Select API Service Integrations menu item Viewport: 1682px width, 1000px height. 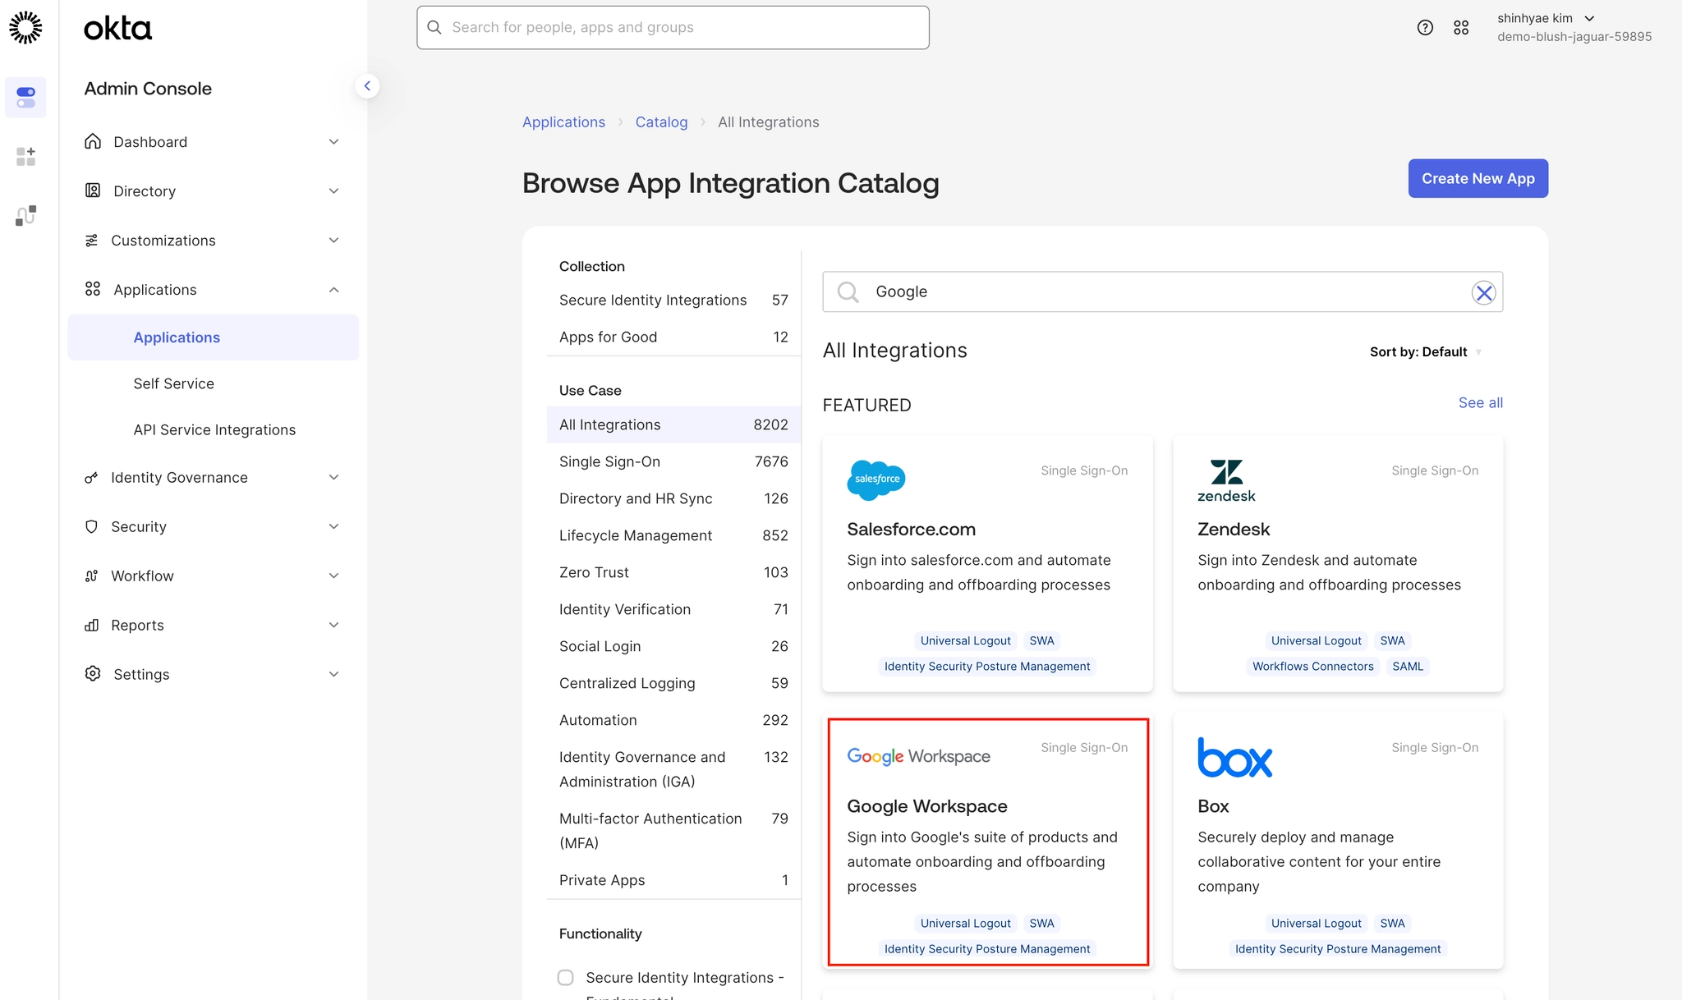pyautogui.click(x=214, y=429)
